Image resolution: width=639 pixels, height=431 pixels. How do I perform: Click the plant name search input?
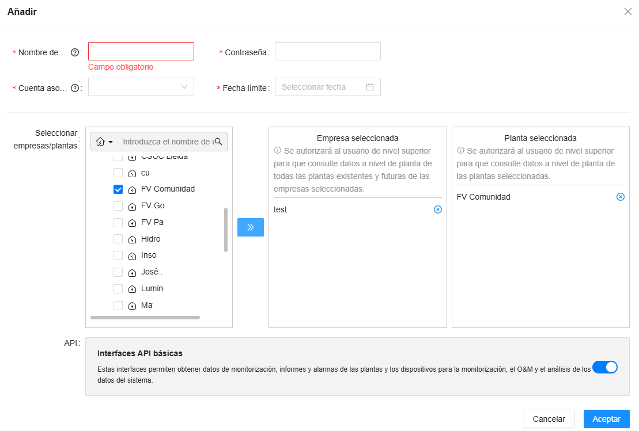coord(167,142)
